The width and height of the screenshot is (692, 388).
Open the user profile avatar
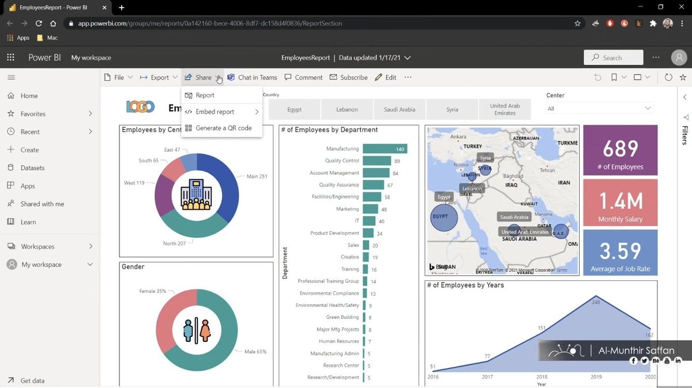pyautogui.click(x=679, y=57)
